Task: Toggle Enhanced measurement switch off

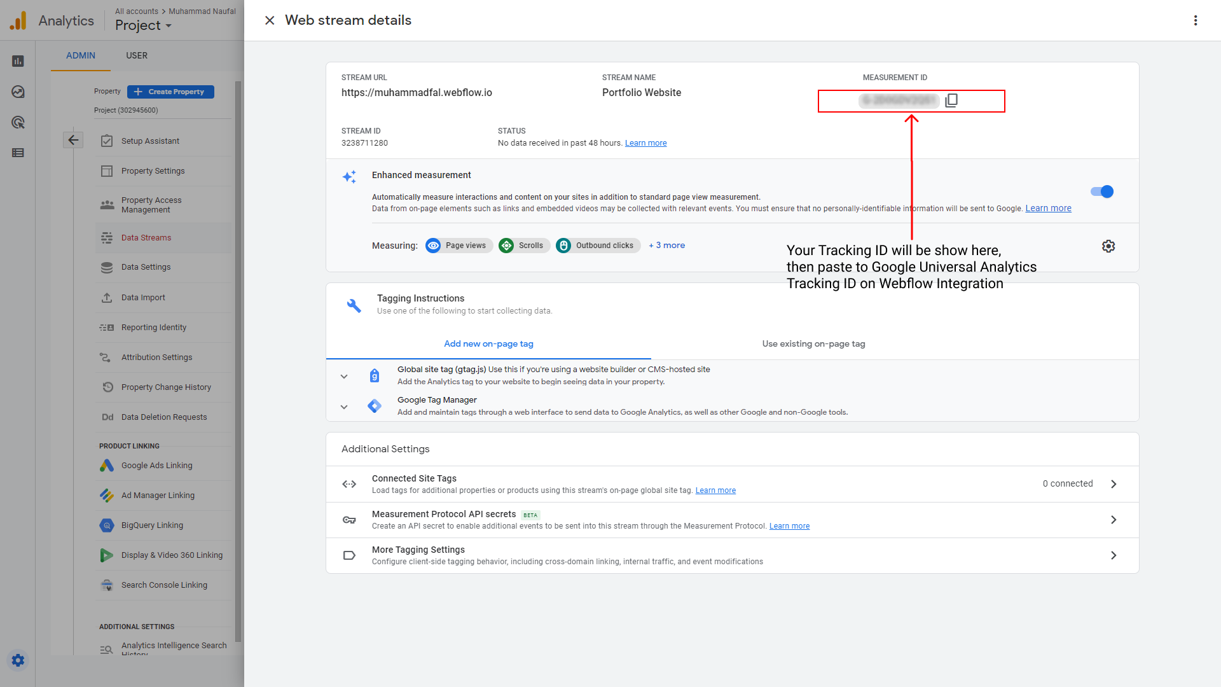Action: point(1102,191)
